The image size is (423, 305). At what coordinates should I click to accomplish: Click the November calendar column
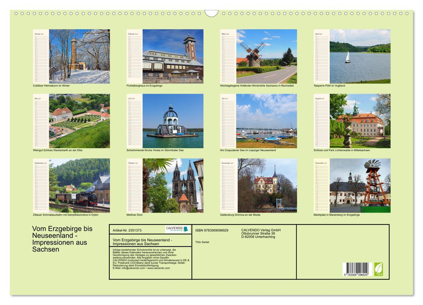click(228, 186)
